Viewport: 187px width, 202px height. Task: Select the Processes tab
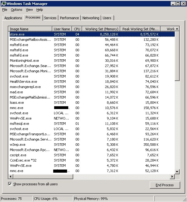pos(33,17)
